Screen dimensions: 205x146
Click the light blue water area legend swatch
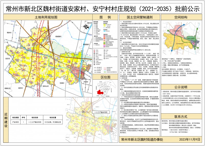click(105, 31)
